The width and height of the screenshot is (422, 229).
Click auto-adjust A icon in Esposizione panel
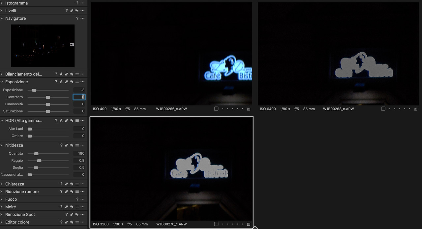[x=61, y=82]
